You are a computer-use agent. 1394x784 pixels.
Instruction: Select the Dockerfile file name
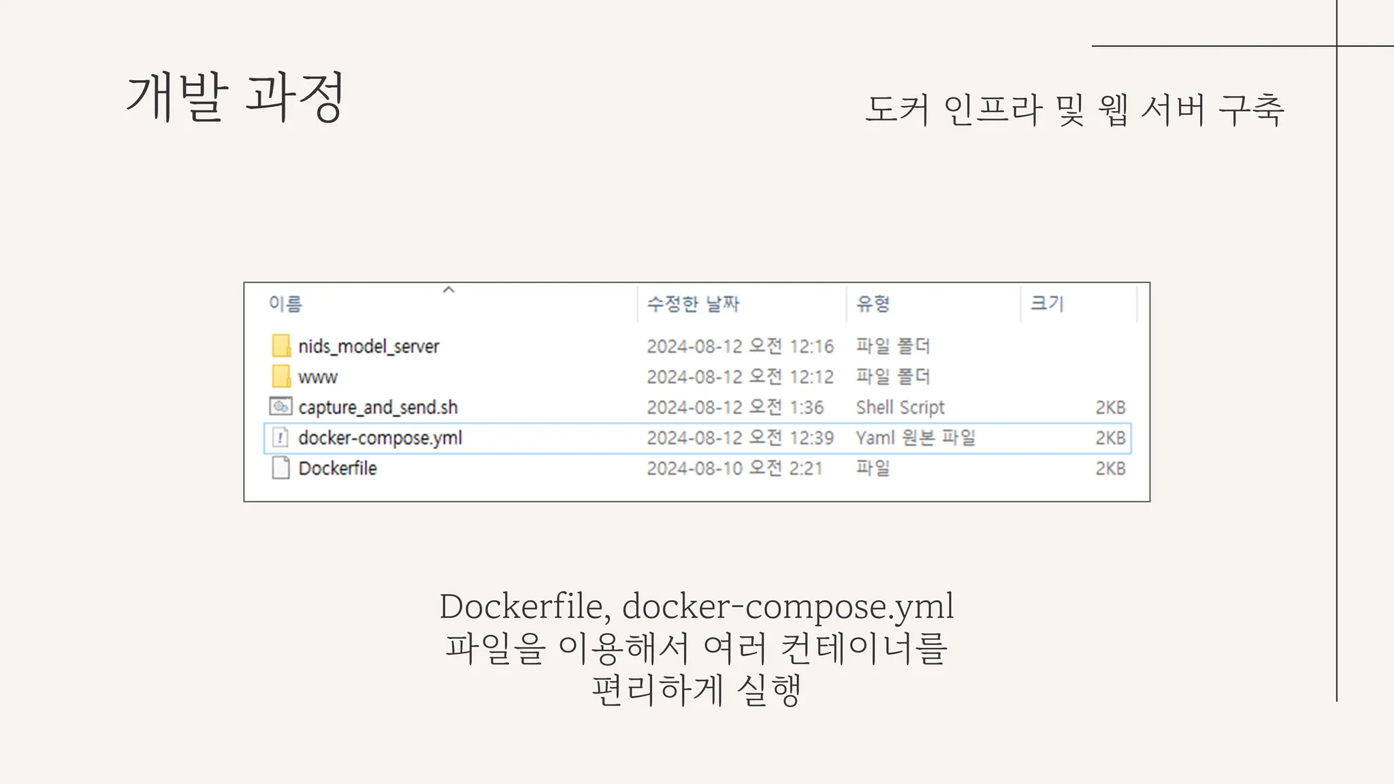pyautogui.click(x=338, y=468)
